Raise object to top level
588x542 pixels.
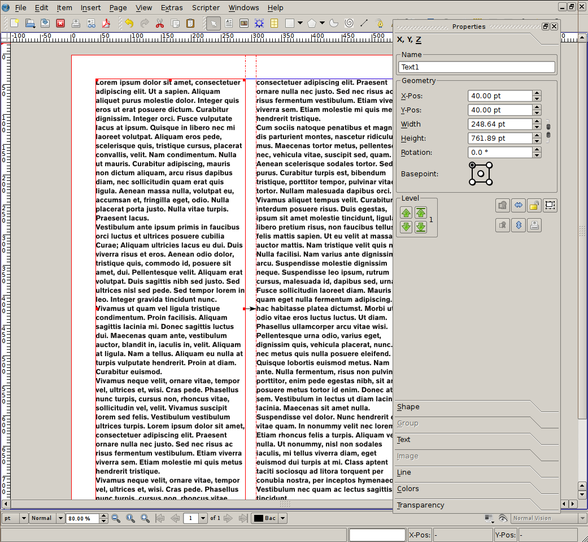coord(420,213)
